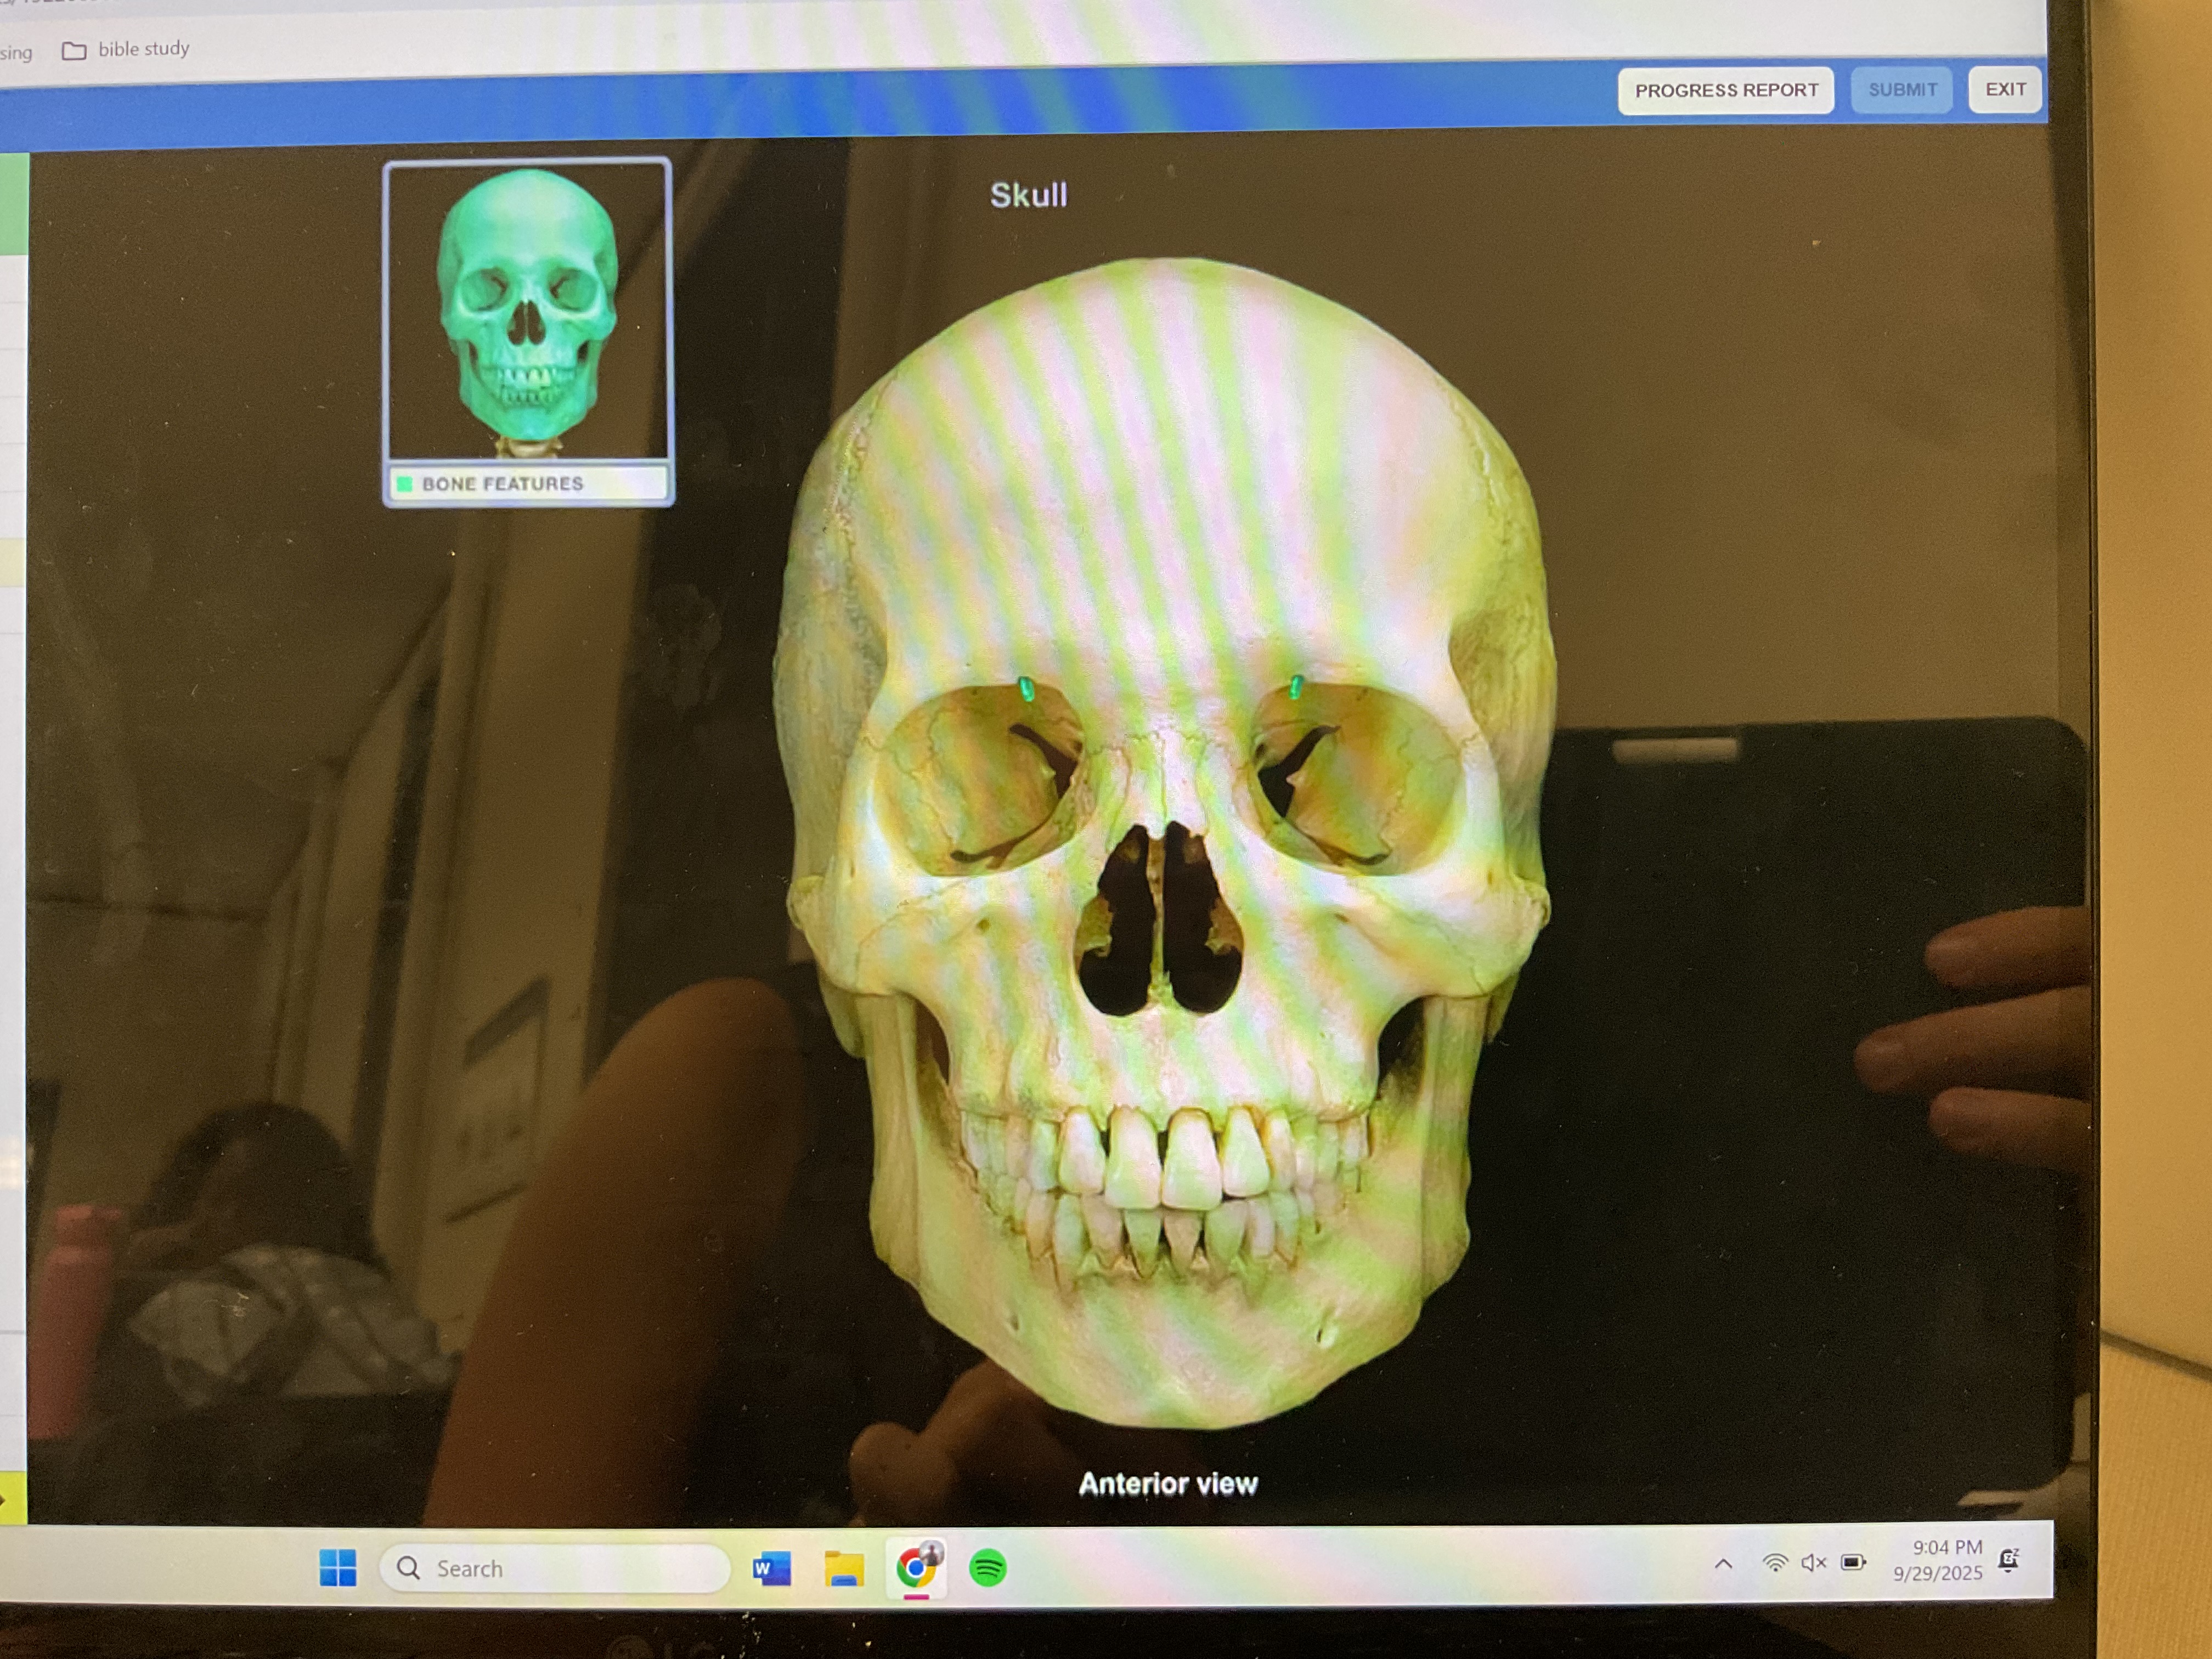
Task: Open the bible study bookmarks folder
Action: (126, 49)
